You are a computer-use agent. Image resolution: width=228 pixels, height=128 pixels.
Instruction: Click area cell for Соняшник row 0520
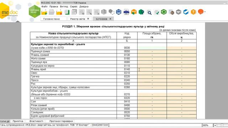coord(152,112)
